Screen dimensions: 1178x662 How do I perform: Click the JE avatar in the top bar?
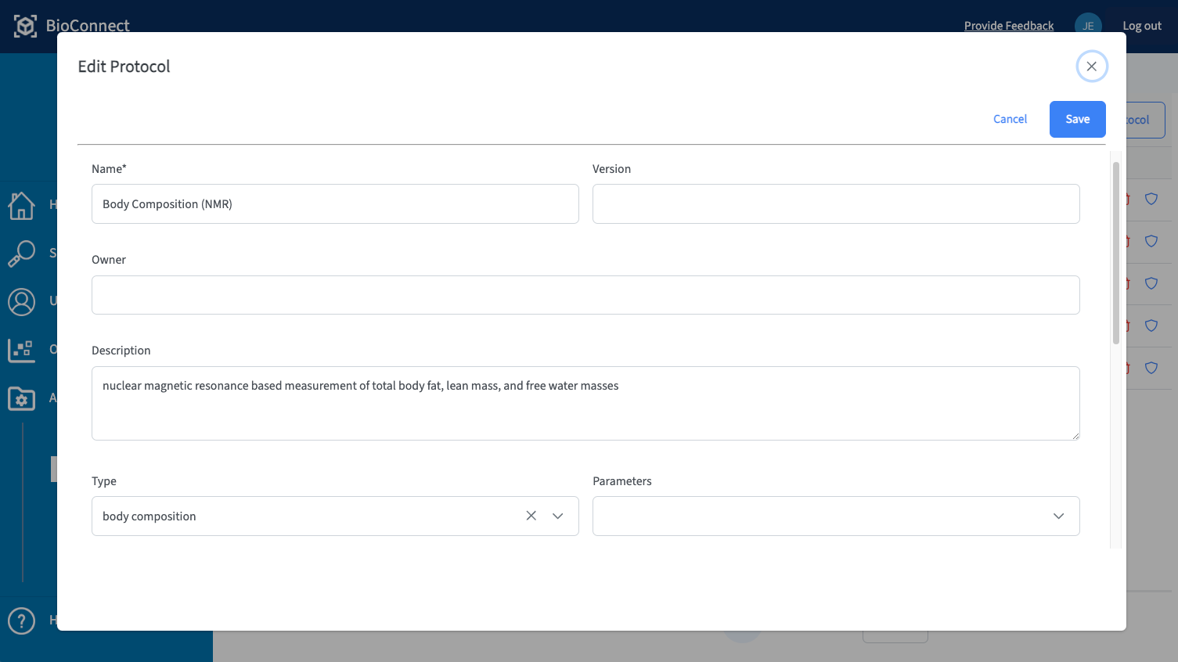coord(1088,24)
